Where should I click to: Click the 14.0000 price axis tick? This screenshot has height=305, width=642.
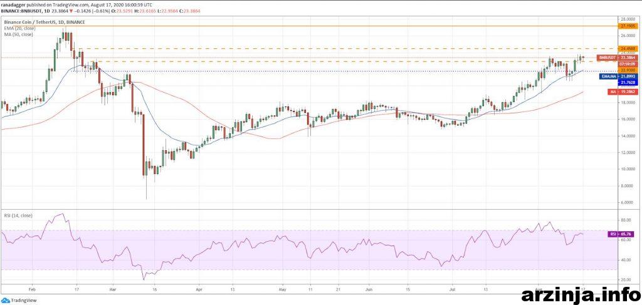point(628,136)
